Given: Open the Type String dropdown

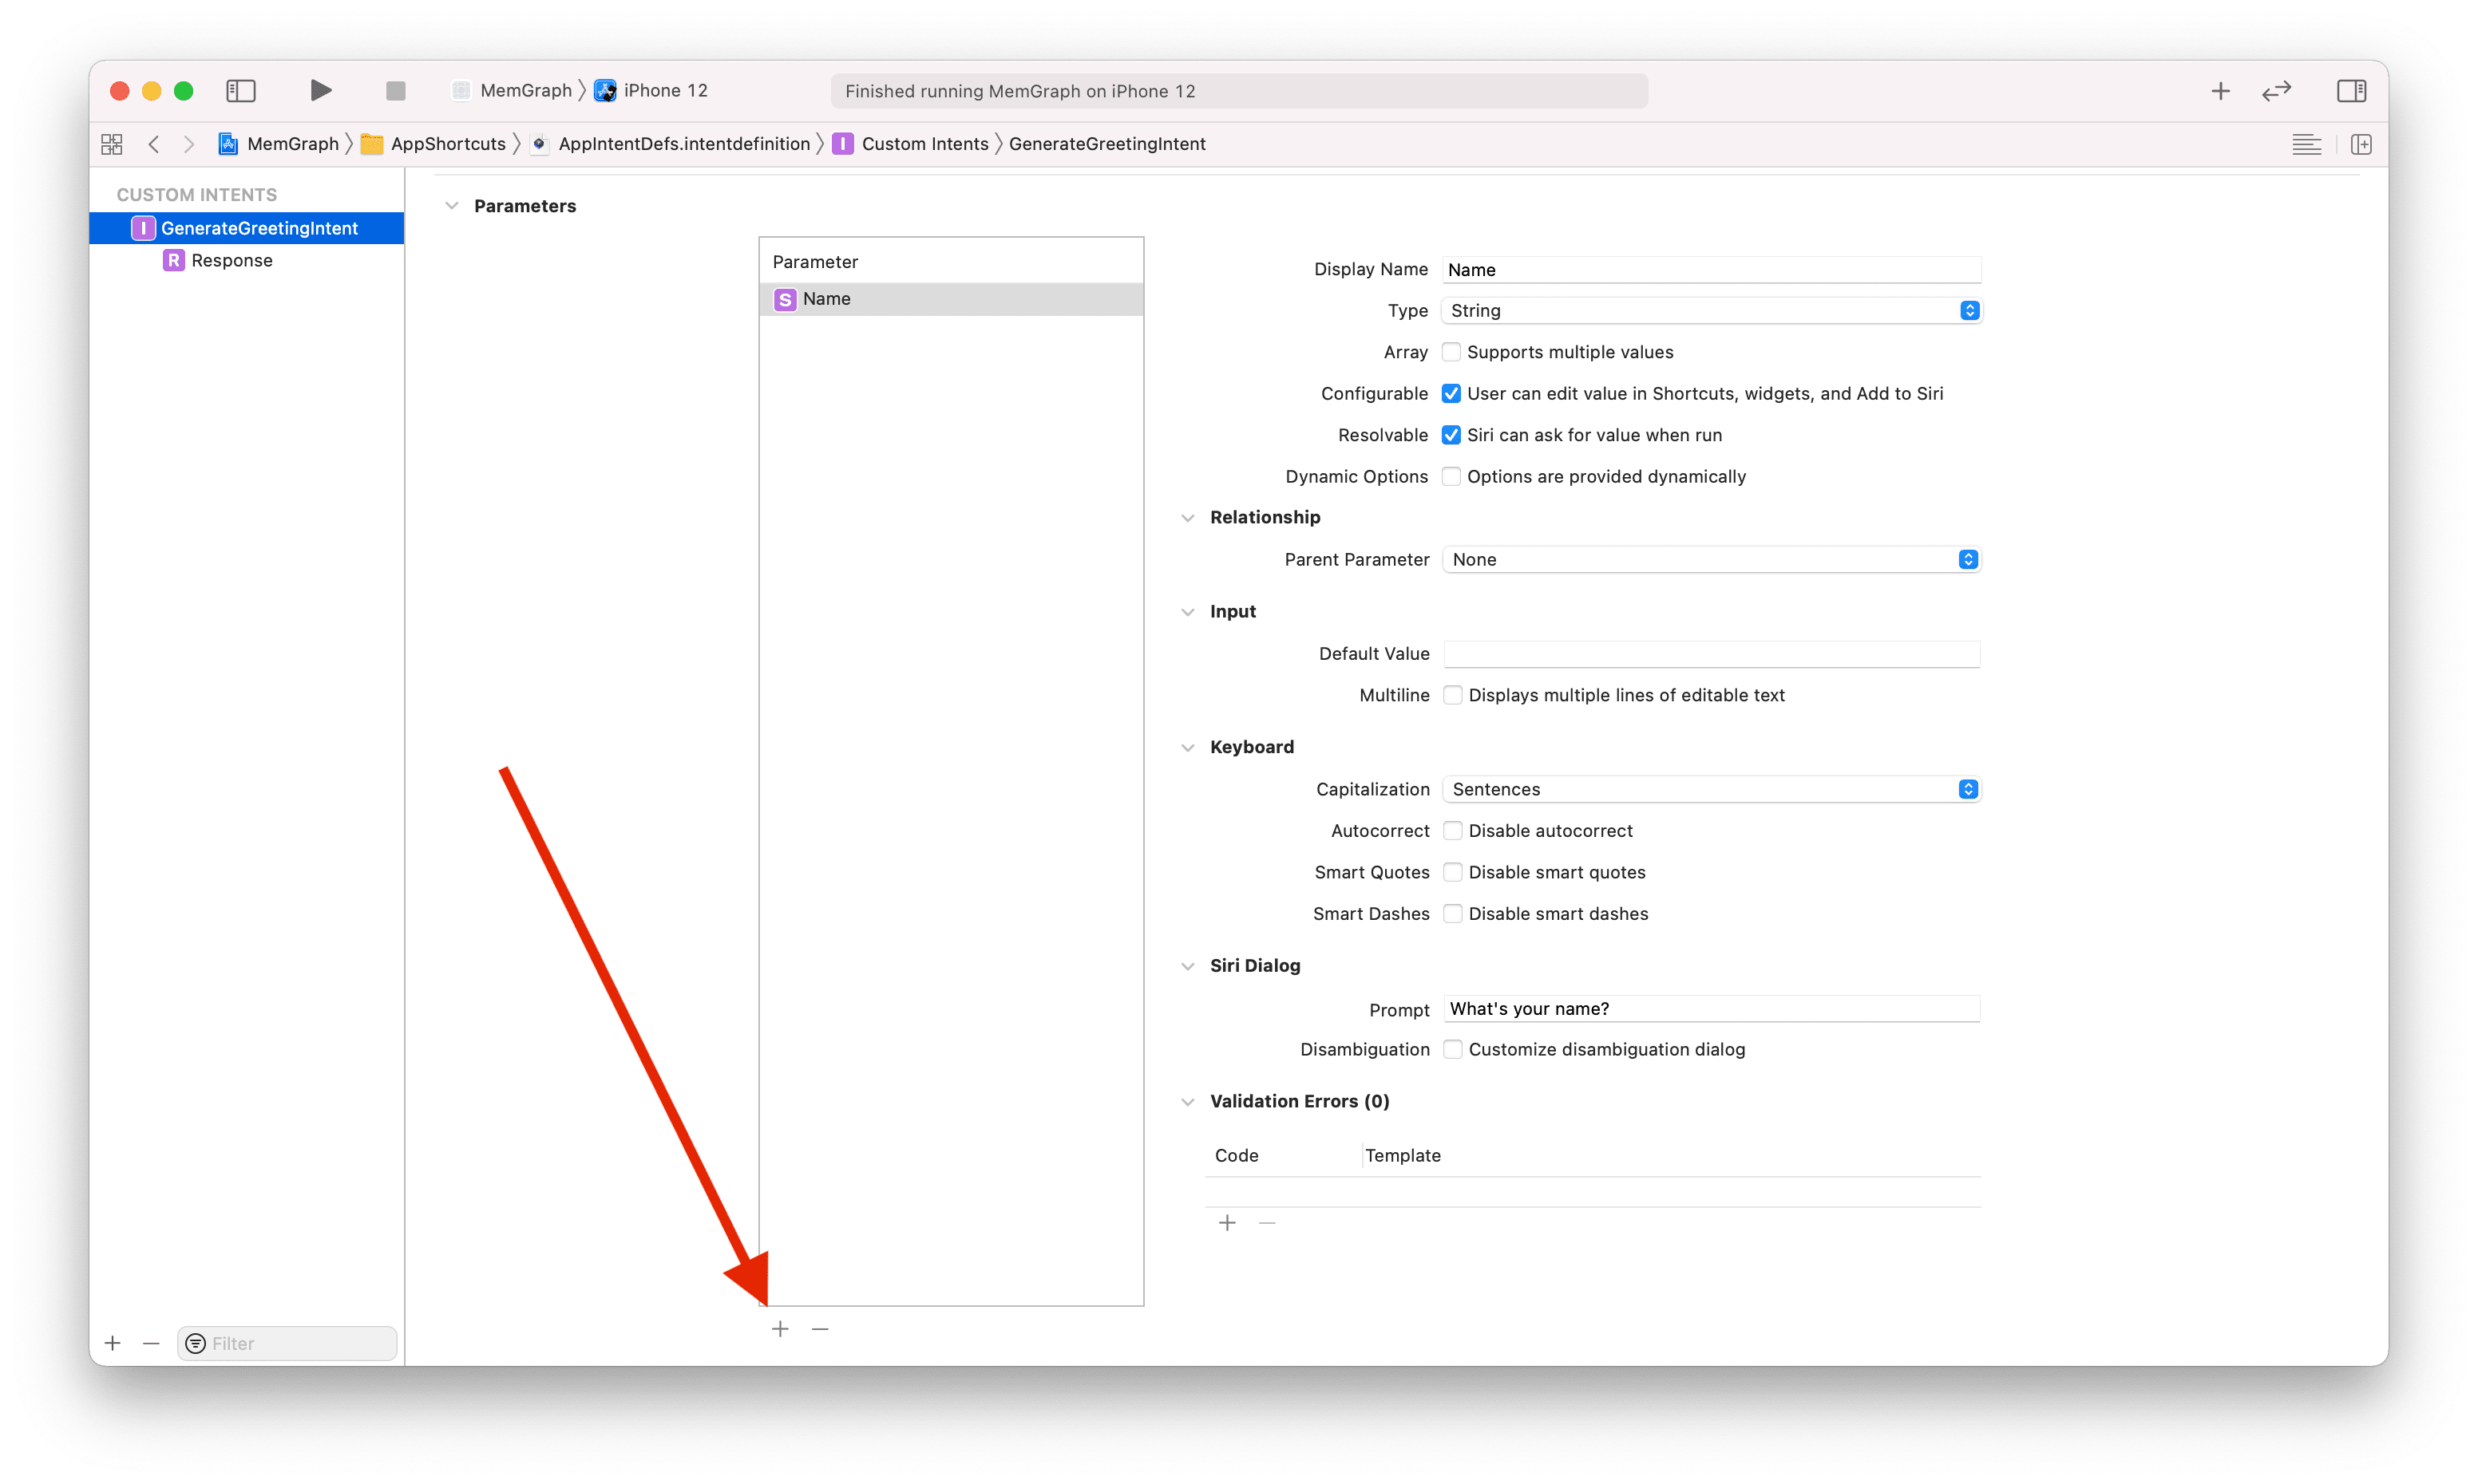Looking at the screenshot, I should 1711,311.
